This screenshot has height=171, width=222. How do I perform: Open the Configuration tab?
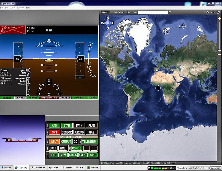pos(38,168)
